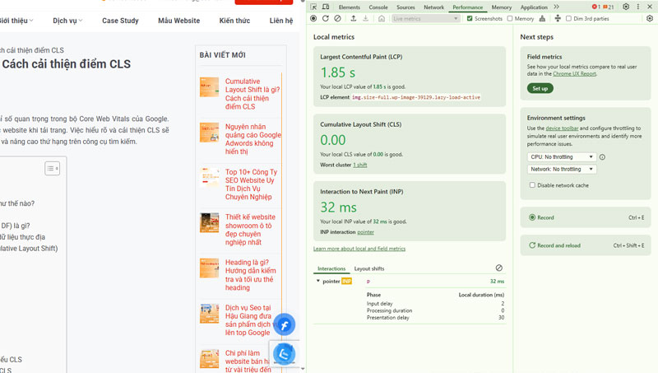Click the shortcuts icon beside Dim 3rd parties
This screenshot has width=658, height=373.
(558, 18)
